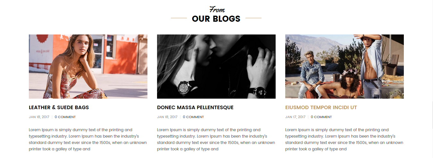This screenshot has width=433, height=158.
Task: Open the Leather & Suede Bags post
Action: point(59,108)
